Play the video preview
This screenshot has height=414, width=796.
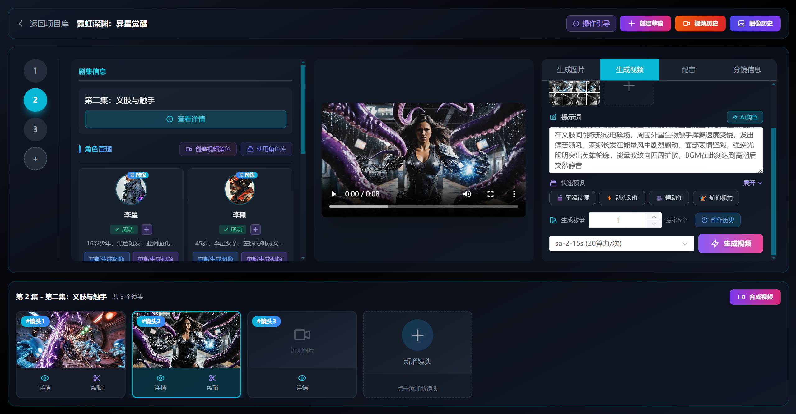334,194
